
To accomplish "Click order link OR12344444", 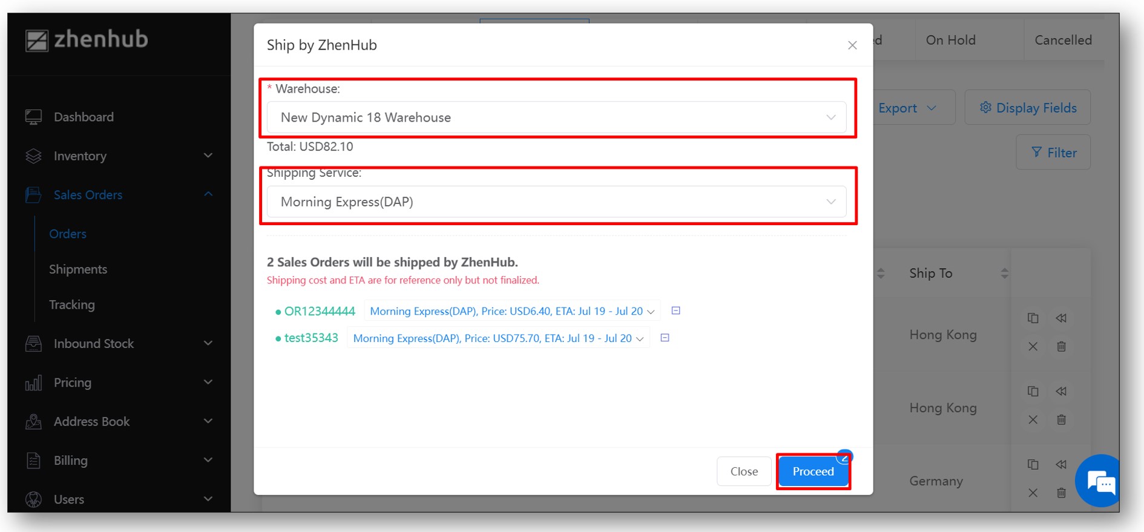I will tap(320, 311).
